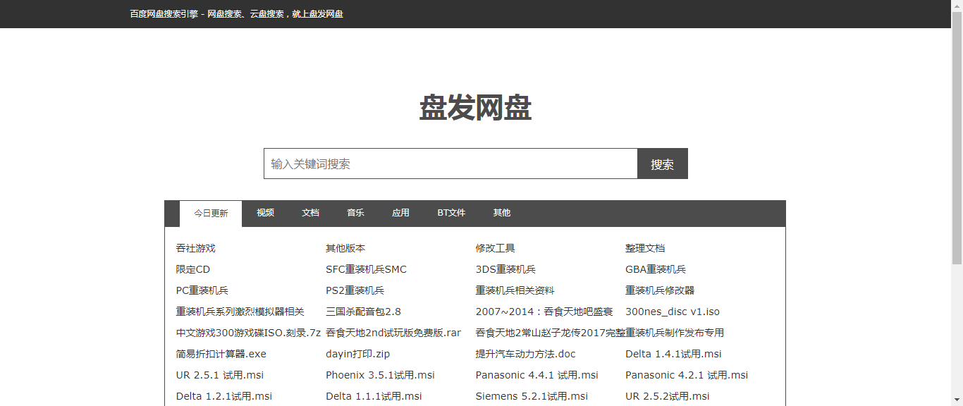Open the GBA重装机兵 link
This screenshot has height=406, width=963.
(656, 269)
